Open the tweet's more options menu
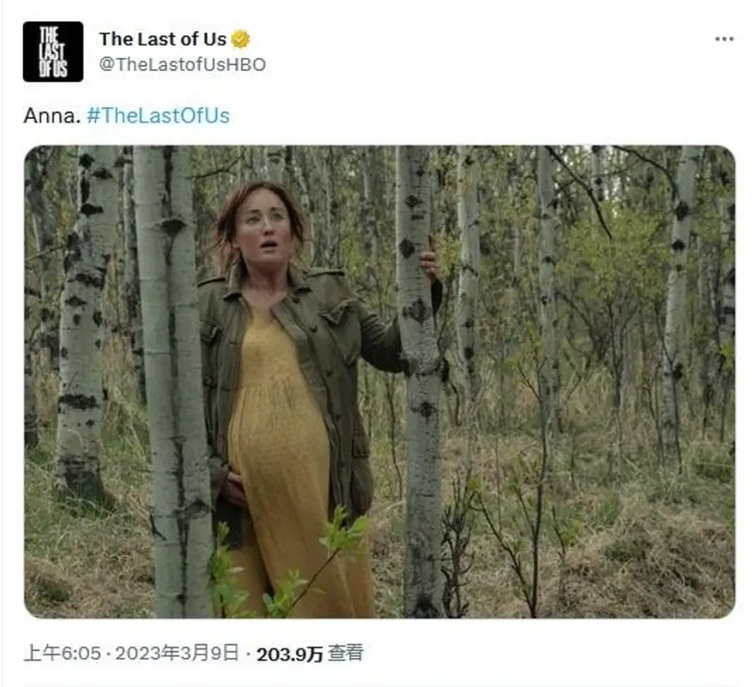 coord(724,39)
